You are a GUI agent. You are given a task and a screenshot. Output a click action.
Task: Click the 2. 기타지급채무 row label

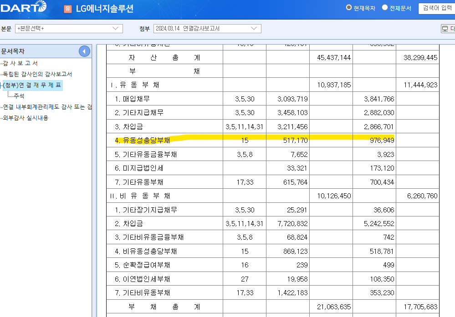click(139, 113)
